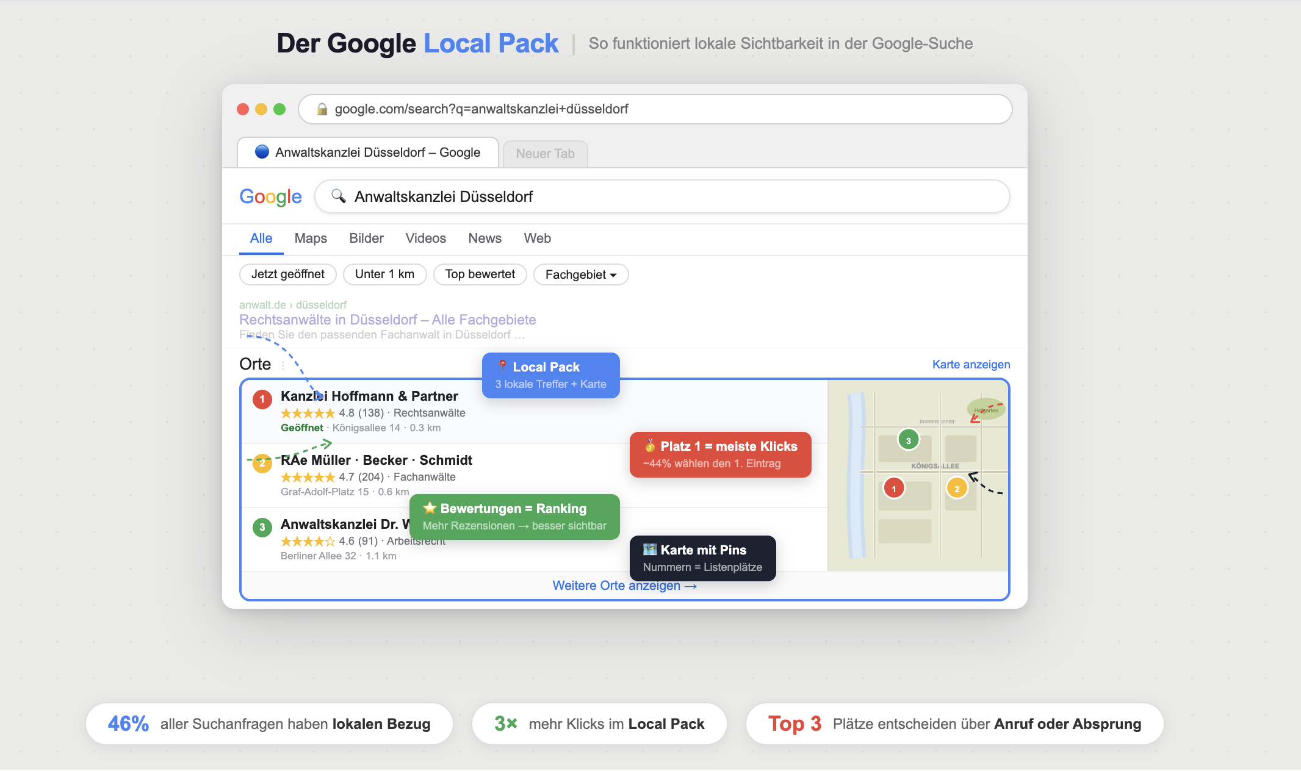1301x771 pixels.
Task: Activate the Top bewertet filter
Action: pos(480,274)
